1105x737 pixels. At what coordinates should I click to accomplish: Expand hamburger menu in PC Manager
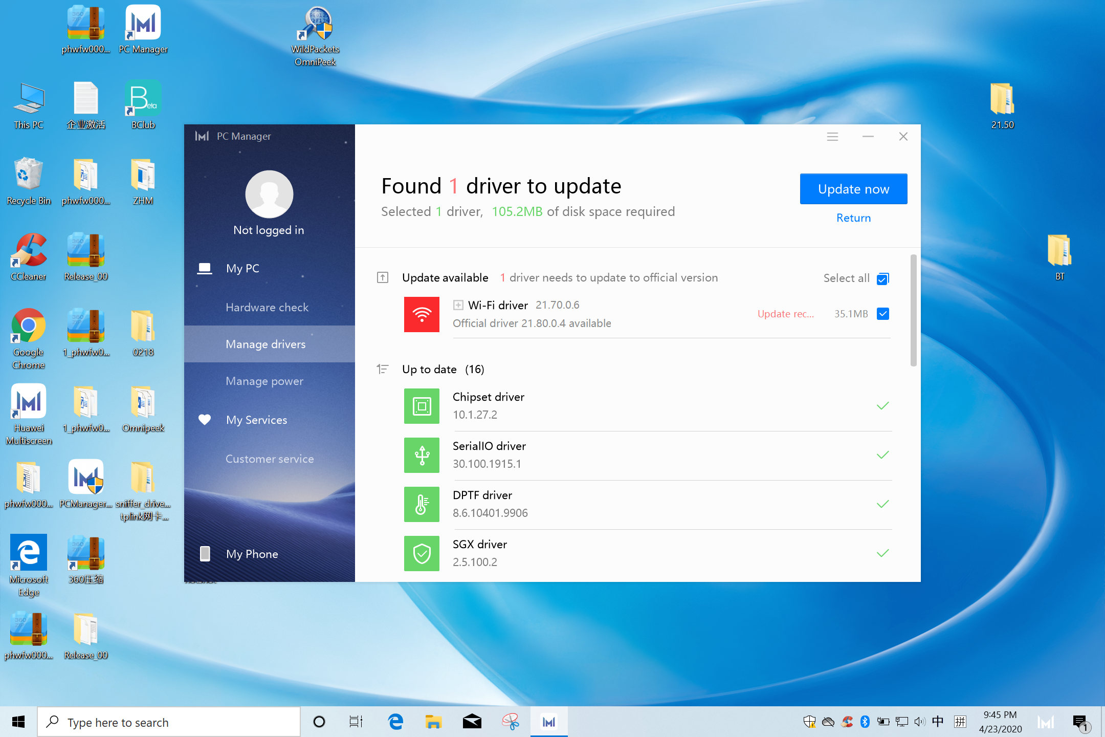tap(832, 137)
